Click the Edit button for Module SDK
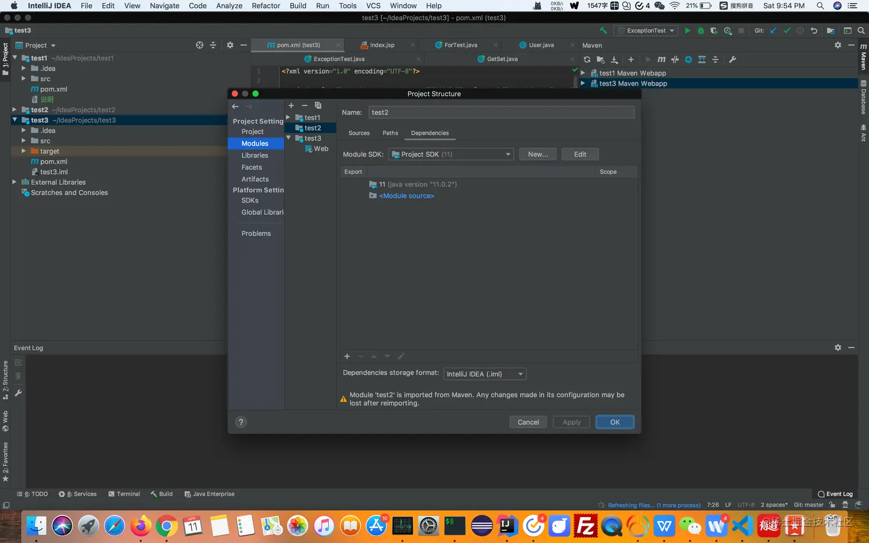The height and width of the screenshot is (543, 869). pos(580,154)
